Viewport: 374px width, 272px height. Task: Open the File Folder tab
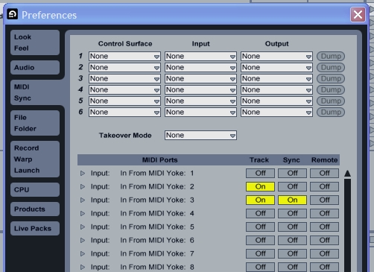click(35, 123)
